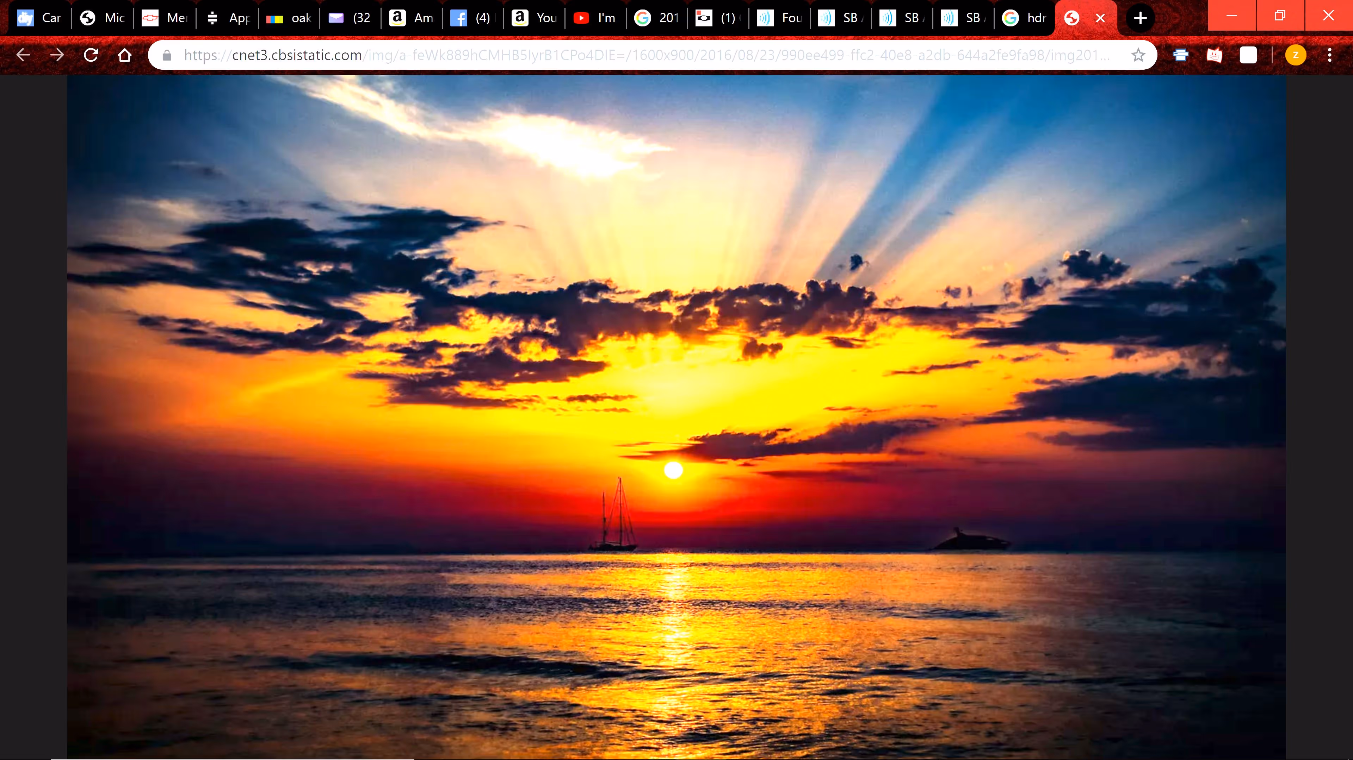
Task: Go forward to next page
Action: pyautogui.click(x=57, y=55)
